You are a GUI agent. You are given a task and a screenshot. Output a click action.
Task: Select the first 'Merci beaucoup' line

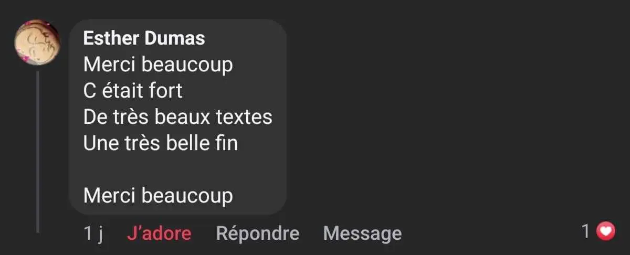coord(158,65)
